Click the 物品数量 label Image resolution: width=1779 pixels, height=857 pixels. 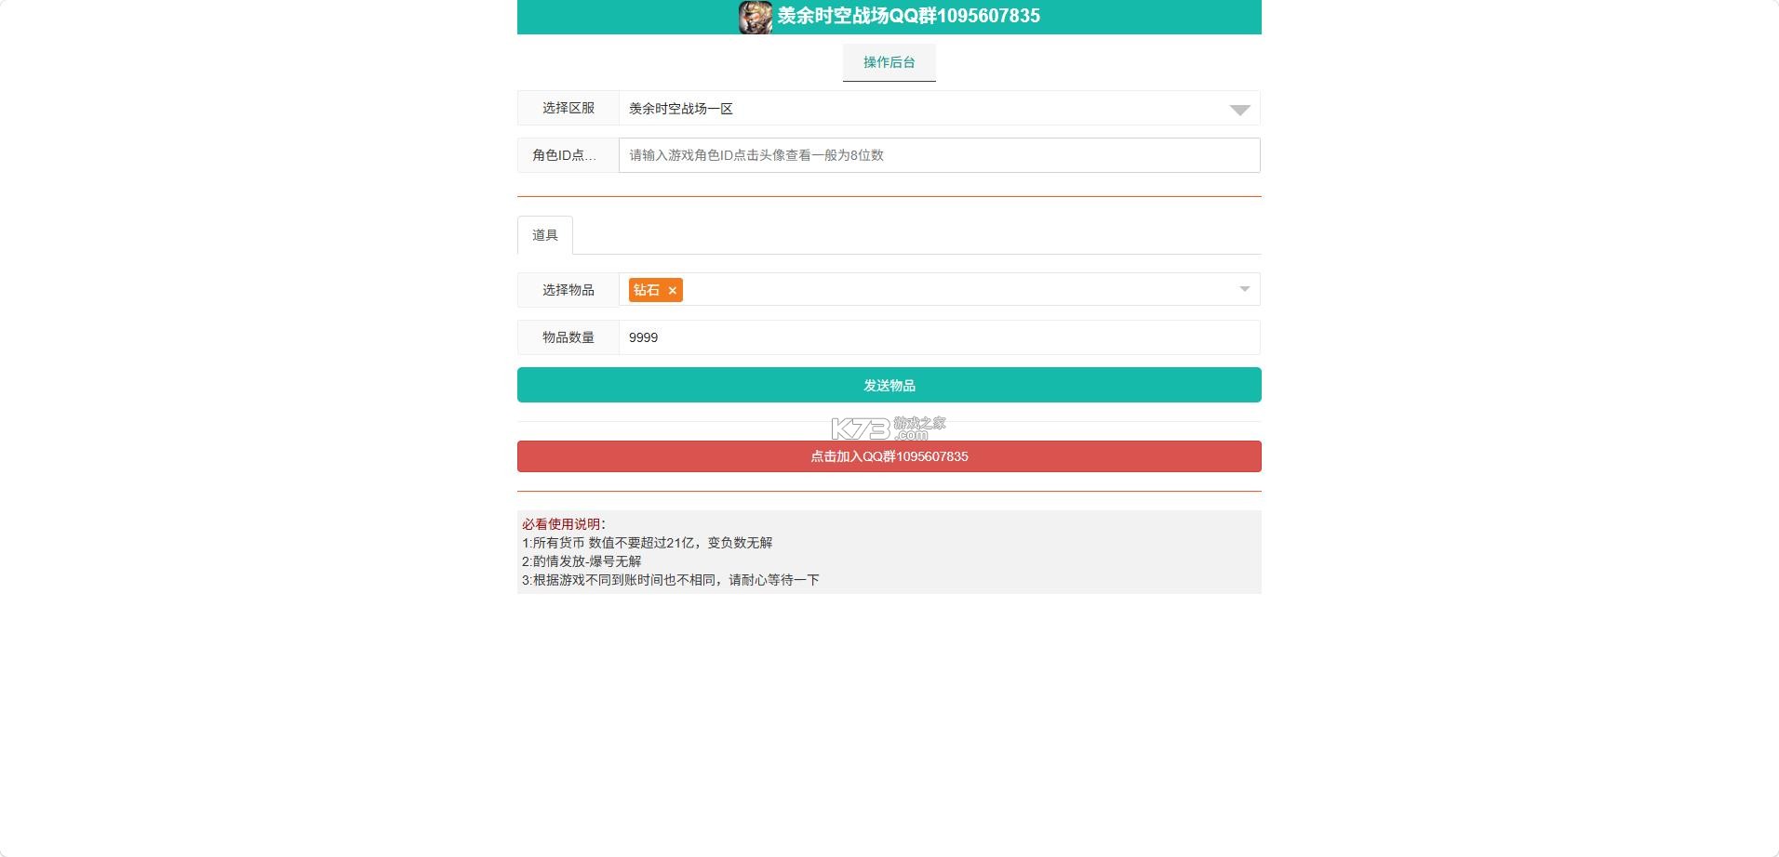568,337
